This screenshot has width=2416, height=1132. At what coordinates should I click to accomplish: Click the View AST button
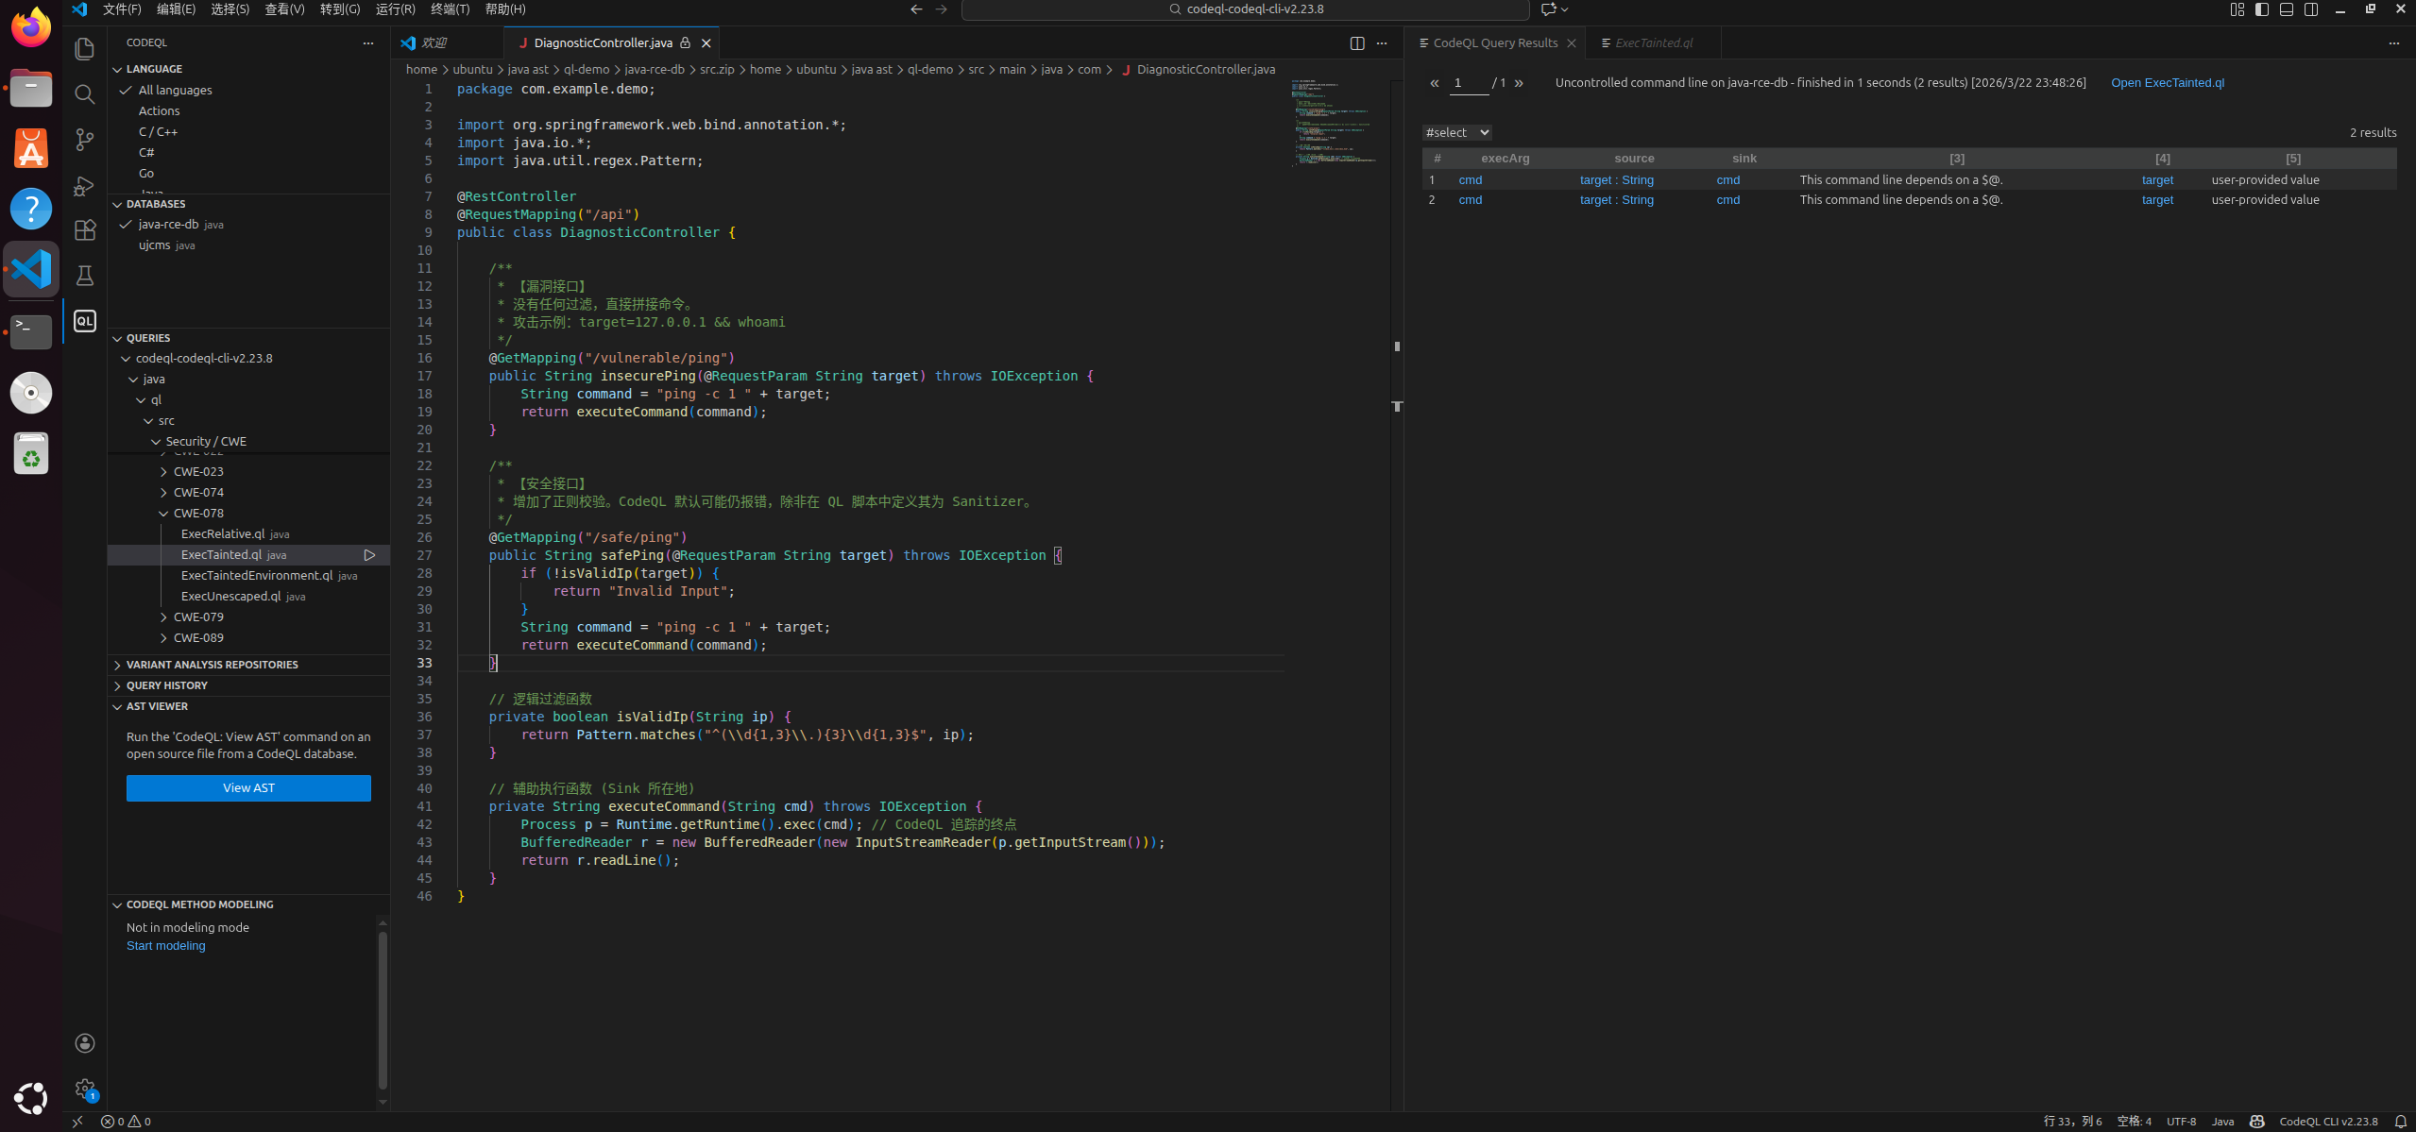pos(248,788)
